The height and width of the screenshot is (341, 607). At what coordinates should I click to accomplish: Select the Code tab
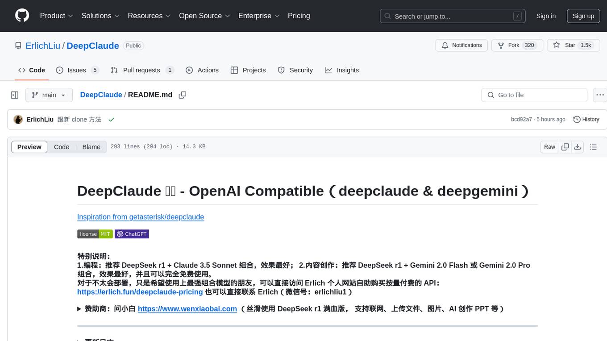32,70
